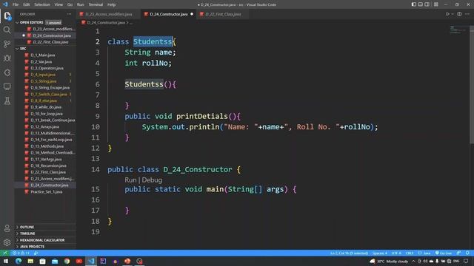
Task: Open run options dropdown beside play button
Action: 453,14
